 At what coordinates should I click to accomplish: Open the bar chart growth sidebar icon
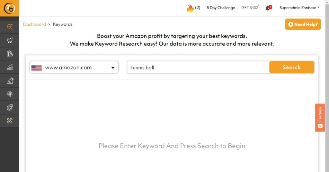tap(10, 67)
